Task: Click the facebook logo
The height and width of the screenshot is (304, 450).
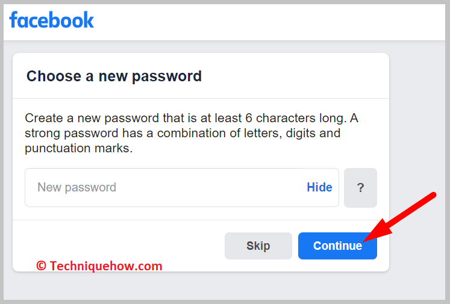Action: [x=52, y=20]
